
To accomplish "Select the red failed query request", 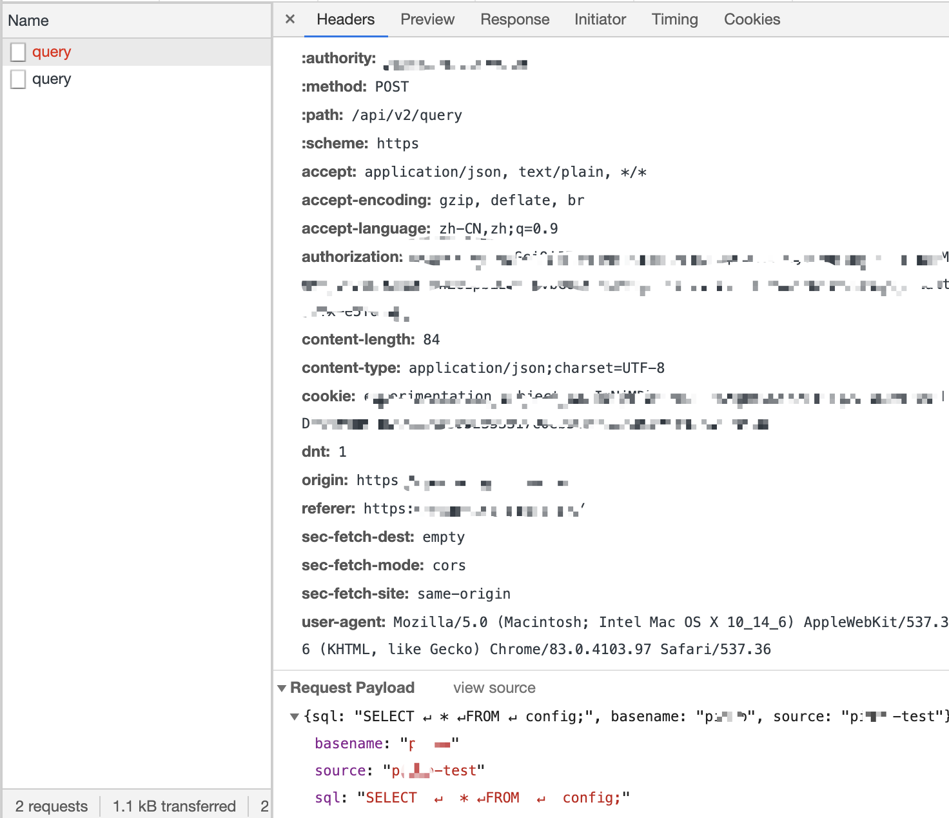I will pos(137,52).
